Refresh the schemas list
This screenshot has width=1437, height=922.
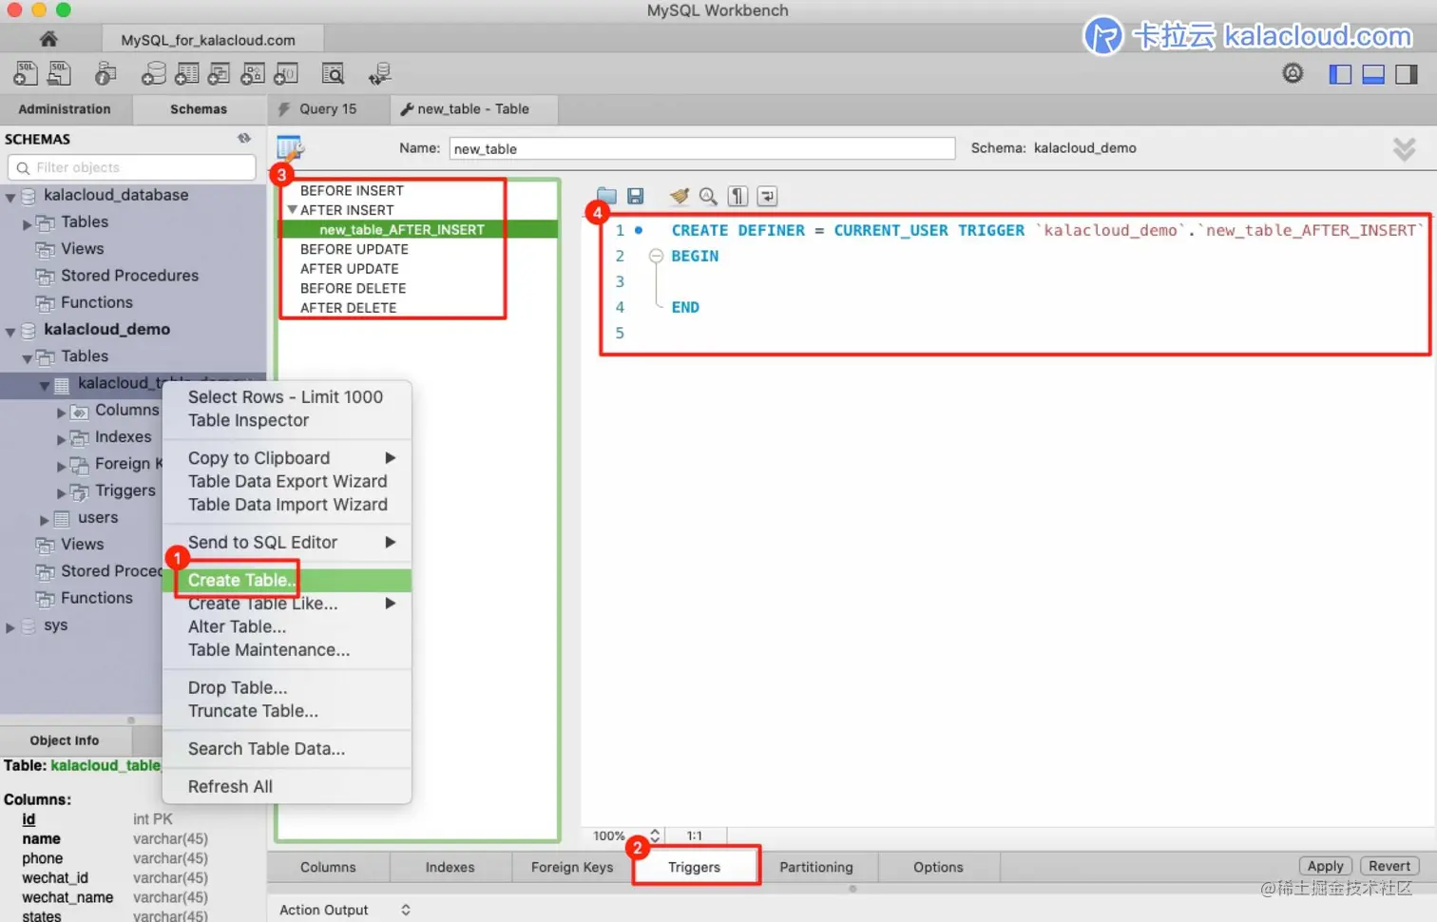(x=244, y=139)
